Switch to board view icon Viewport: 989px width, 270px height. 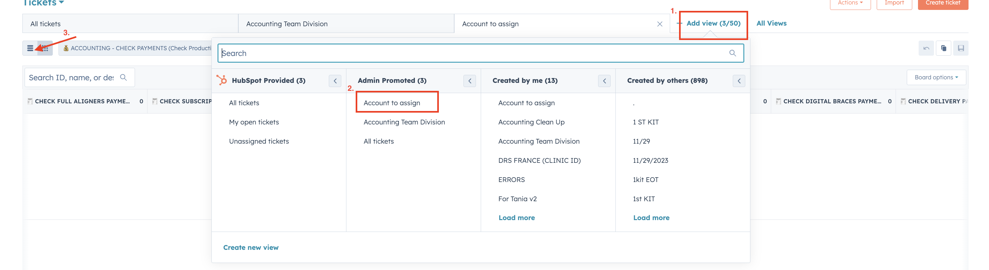coord(45,48)
